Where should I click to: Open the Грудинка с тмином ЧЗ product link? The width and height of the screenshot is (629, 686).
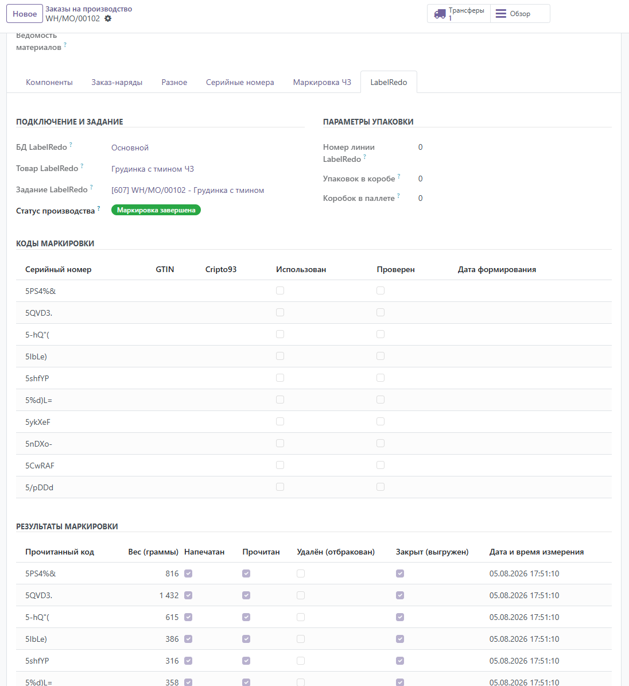[x=153, y=169]
